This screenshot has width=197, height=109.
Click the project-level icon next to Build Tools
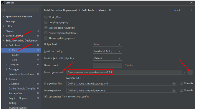click(x=38, y=45)
